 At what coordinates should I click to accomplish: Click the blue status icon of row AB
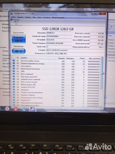pyautogui.click(x=14, y=92)
